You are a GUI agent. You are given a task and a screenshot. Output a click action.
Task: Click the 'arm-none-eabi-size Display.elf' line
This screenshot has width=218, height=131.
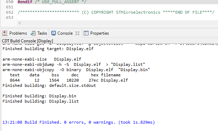[x=42, y=59]
